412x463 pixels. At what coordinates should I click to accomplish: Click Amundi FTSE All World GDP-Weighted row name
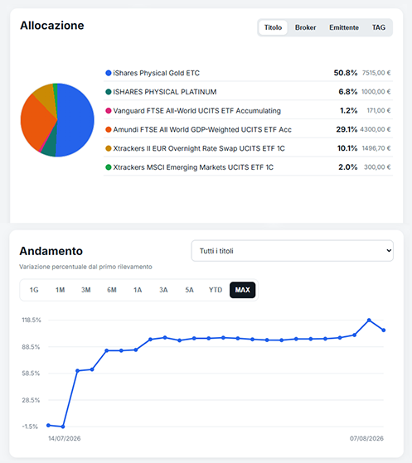coord(202,129)
